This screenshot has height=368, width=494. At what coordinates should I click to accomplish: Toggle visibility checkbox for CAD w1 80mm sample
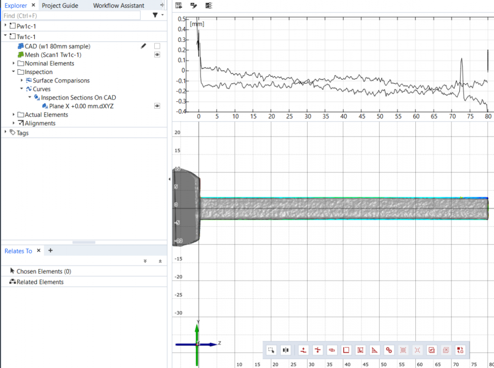(157, 46)
